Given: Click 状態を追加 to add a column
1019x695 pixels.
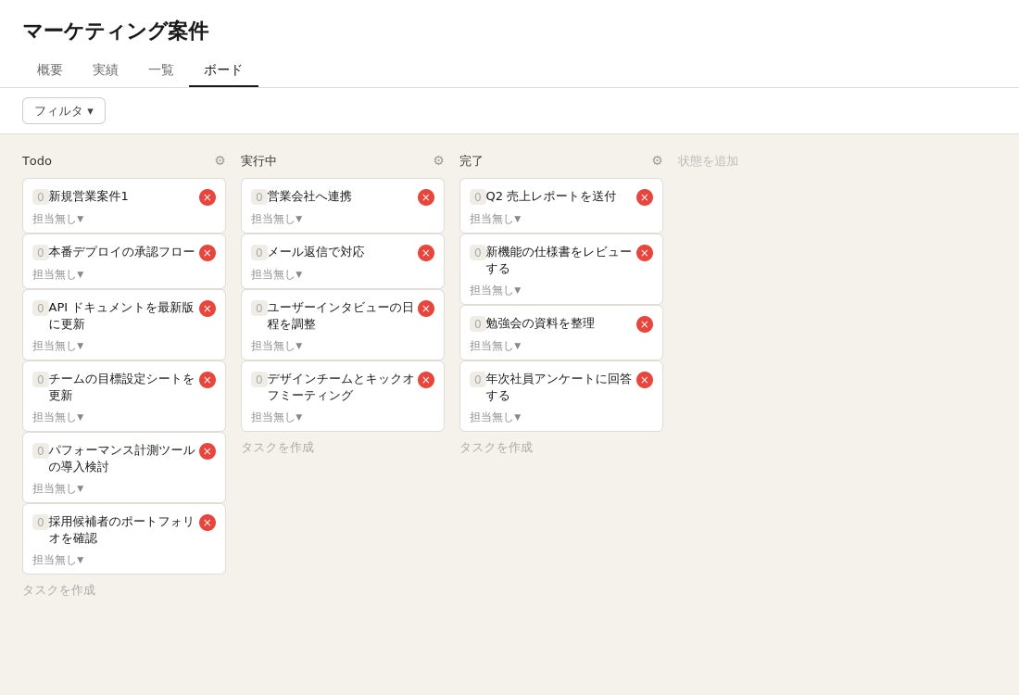Looking at the screenshot, I should pyautogui.click(x=708, y=161).
